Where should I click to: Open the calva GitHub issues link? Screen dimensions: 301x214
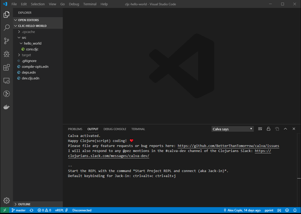click(228, 146)
